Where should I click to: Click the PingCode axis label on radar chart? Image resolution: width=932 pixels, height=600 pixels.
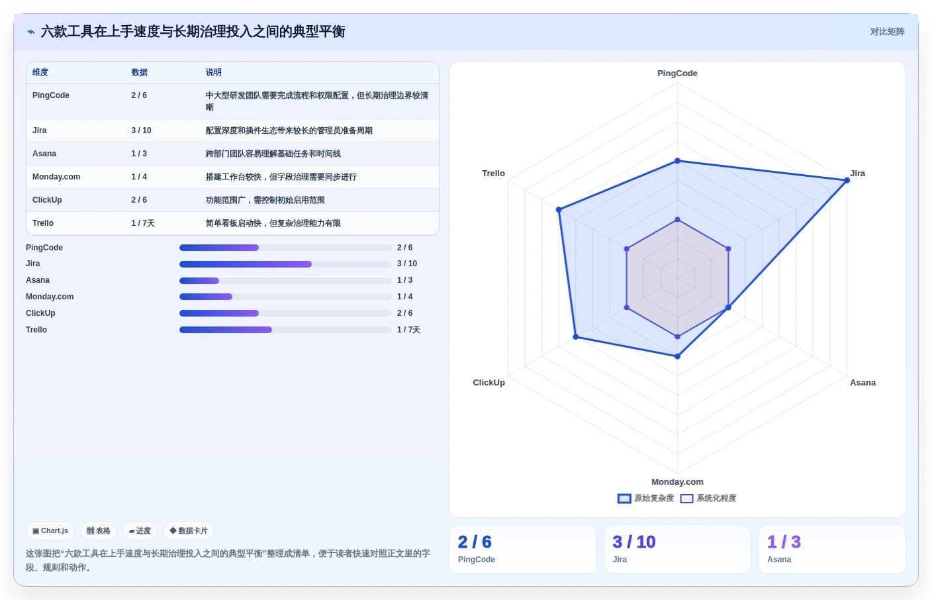[677, 74]
